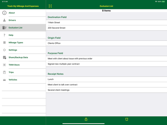Image resolution: width=167 pixels, height=125 pixels.
Task: Select the '200 Second Street' row
Action: click(106, 28)
